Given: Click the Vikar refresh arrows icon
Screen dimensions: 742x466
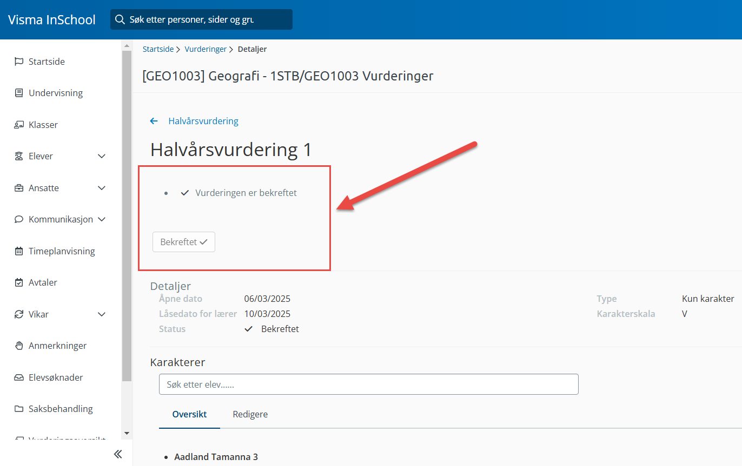Looking at the screenshot, I should click(x=19, y=314).
